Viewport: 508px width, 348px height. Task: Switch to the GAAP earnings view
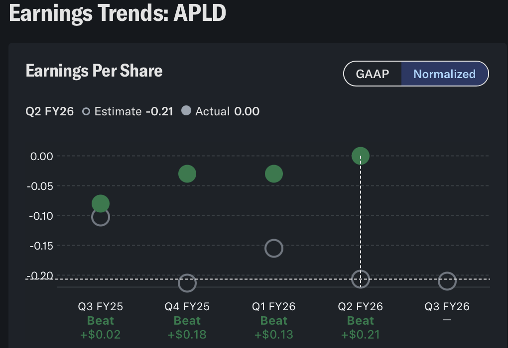coord(372,74)
